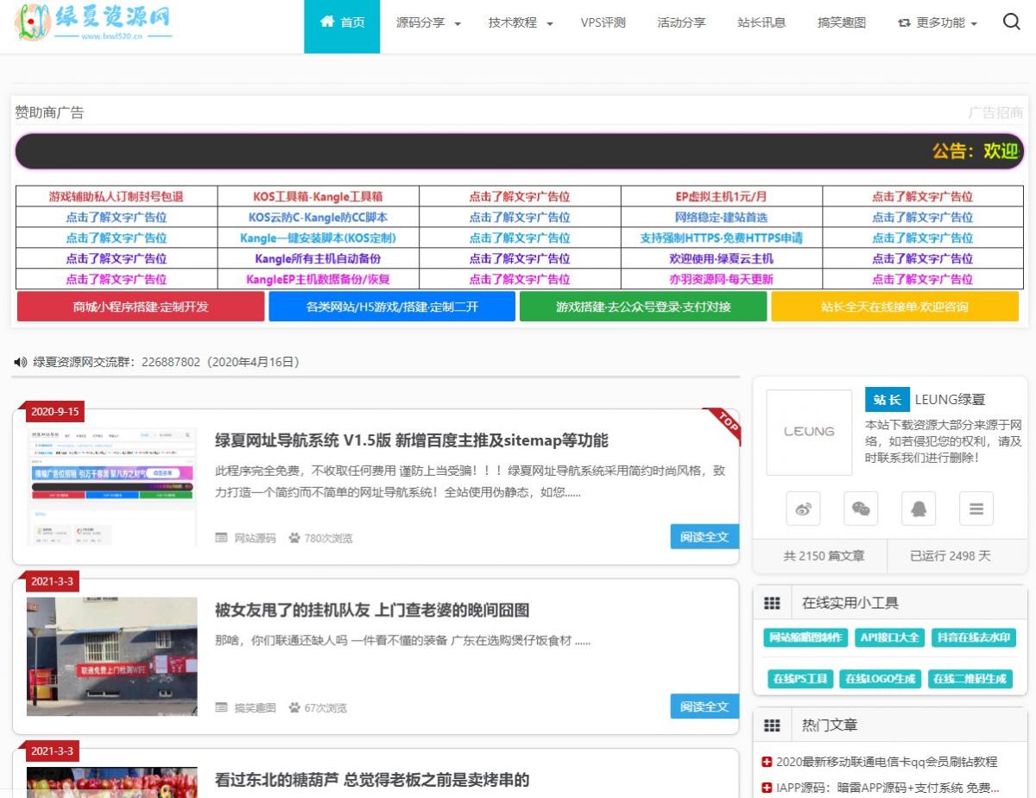Click the LEUNG author avatar
The height and width of the screenshot is (798, 1036).
click(809, 432)
